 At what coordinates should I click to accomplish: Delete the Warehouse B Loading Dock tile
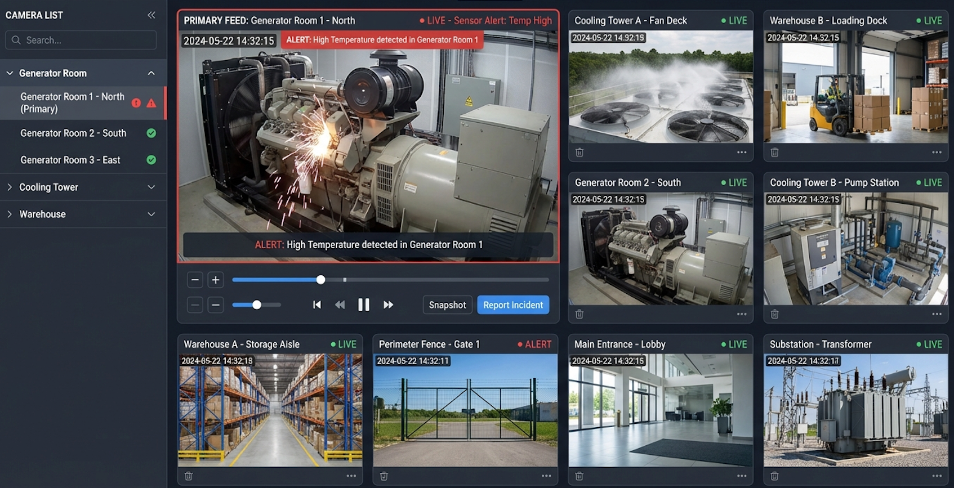[x=775, y=153]
